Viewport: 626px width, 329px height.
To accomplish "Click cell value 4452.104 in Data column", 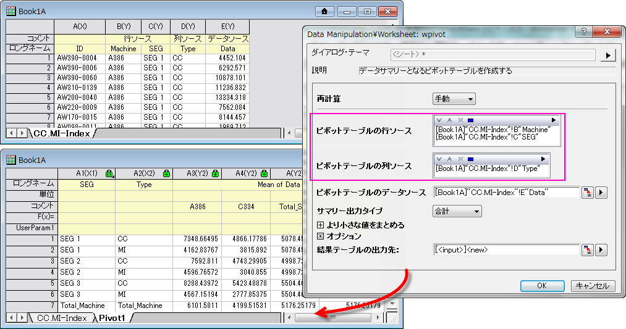I will click(x=227, y=58).
